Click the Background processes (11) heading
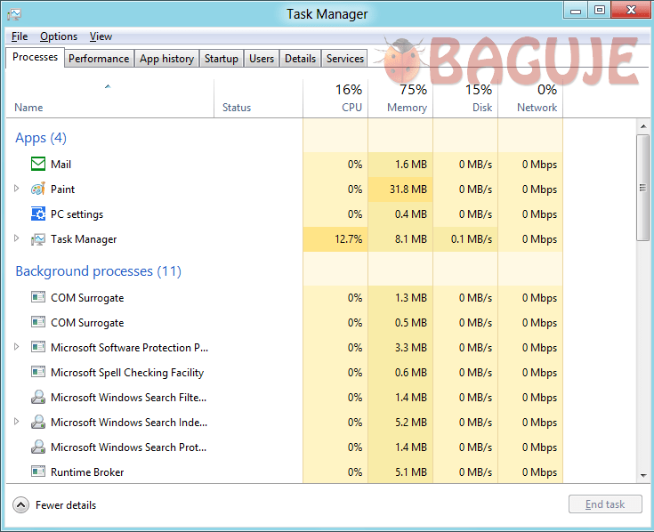The height and width of the screenshot is (532, 654). click(x=99, y=271)
